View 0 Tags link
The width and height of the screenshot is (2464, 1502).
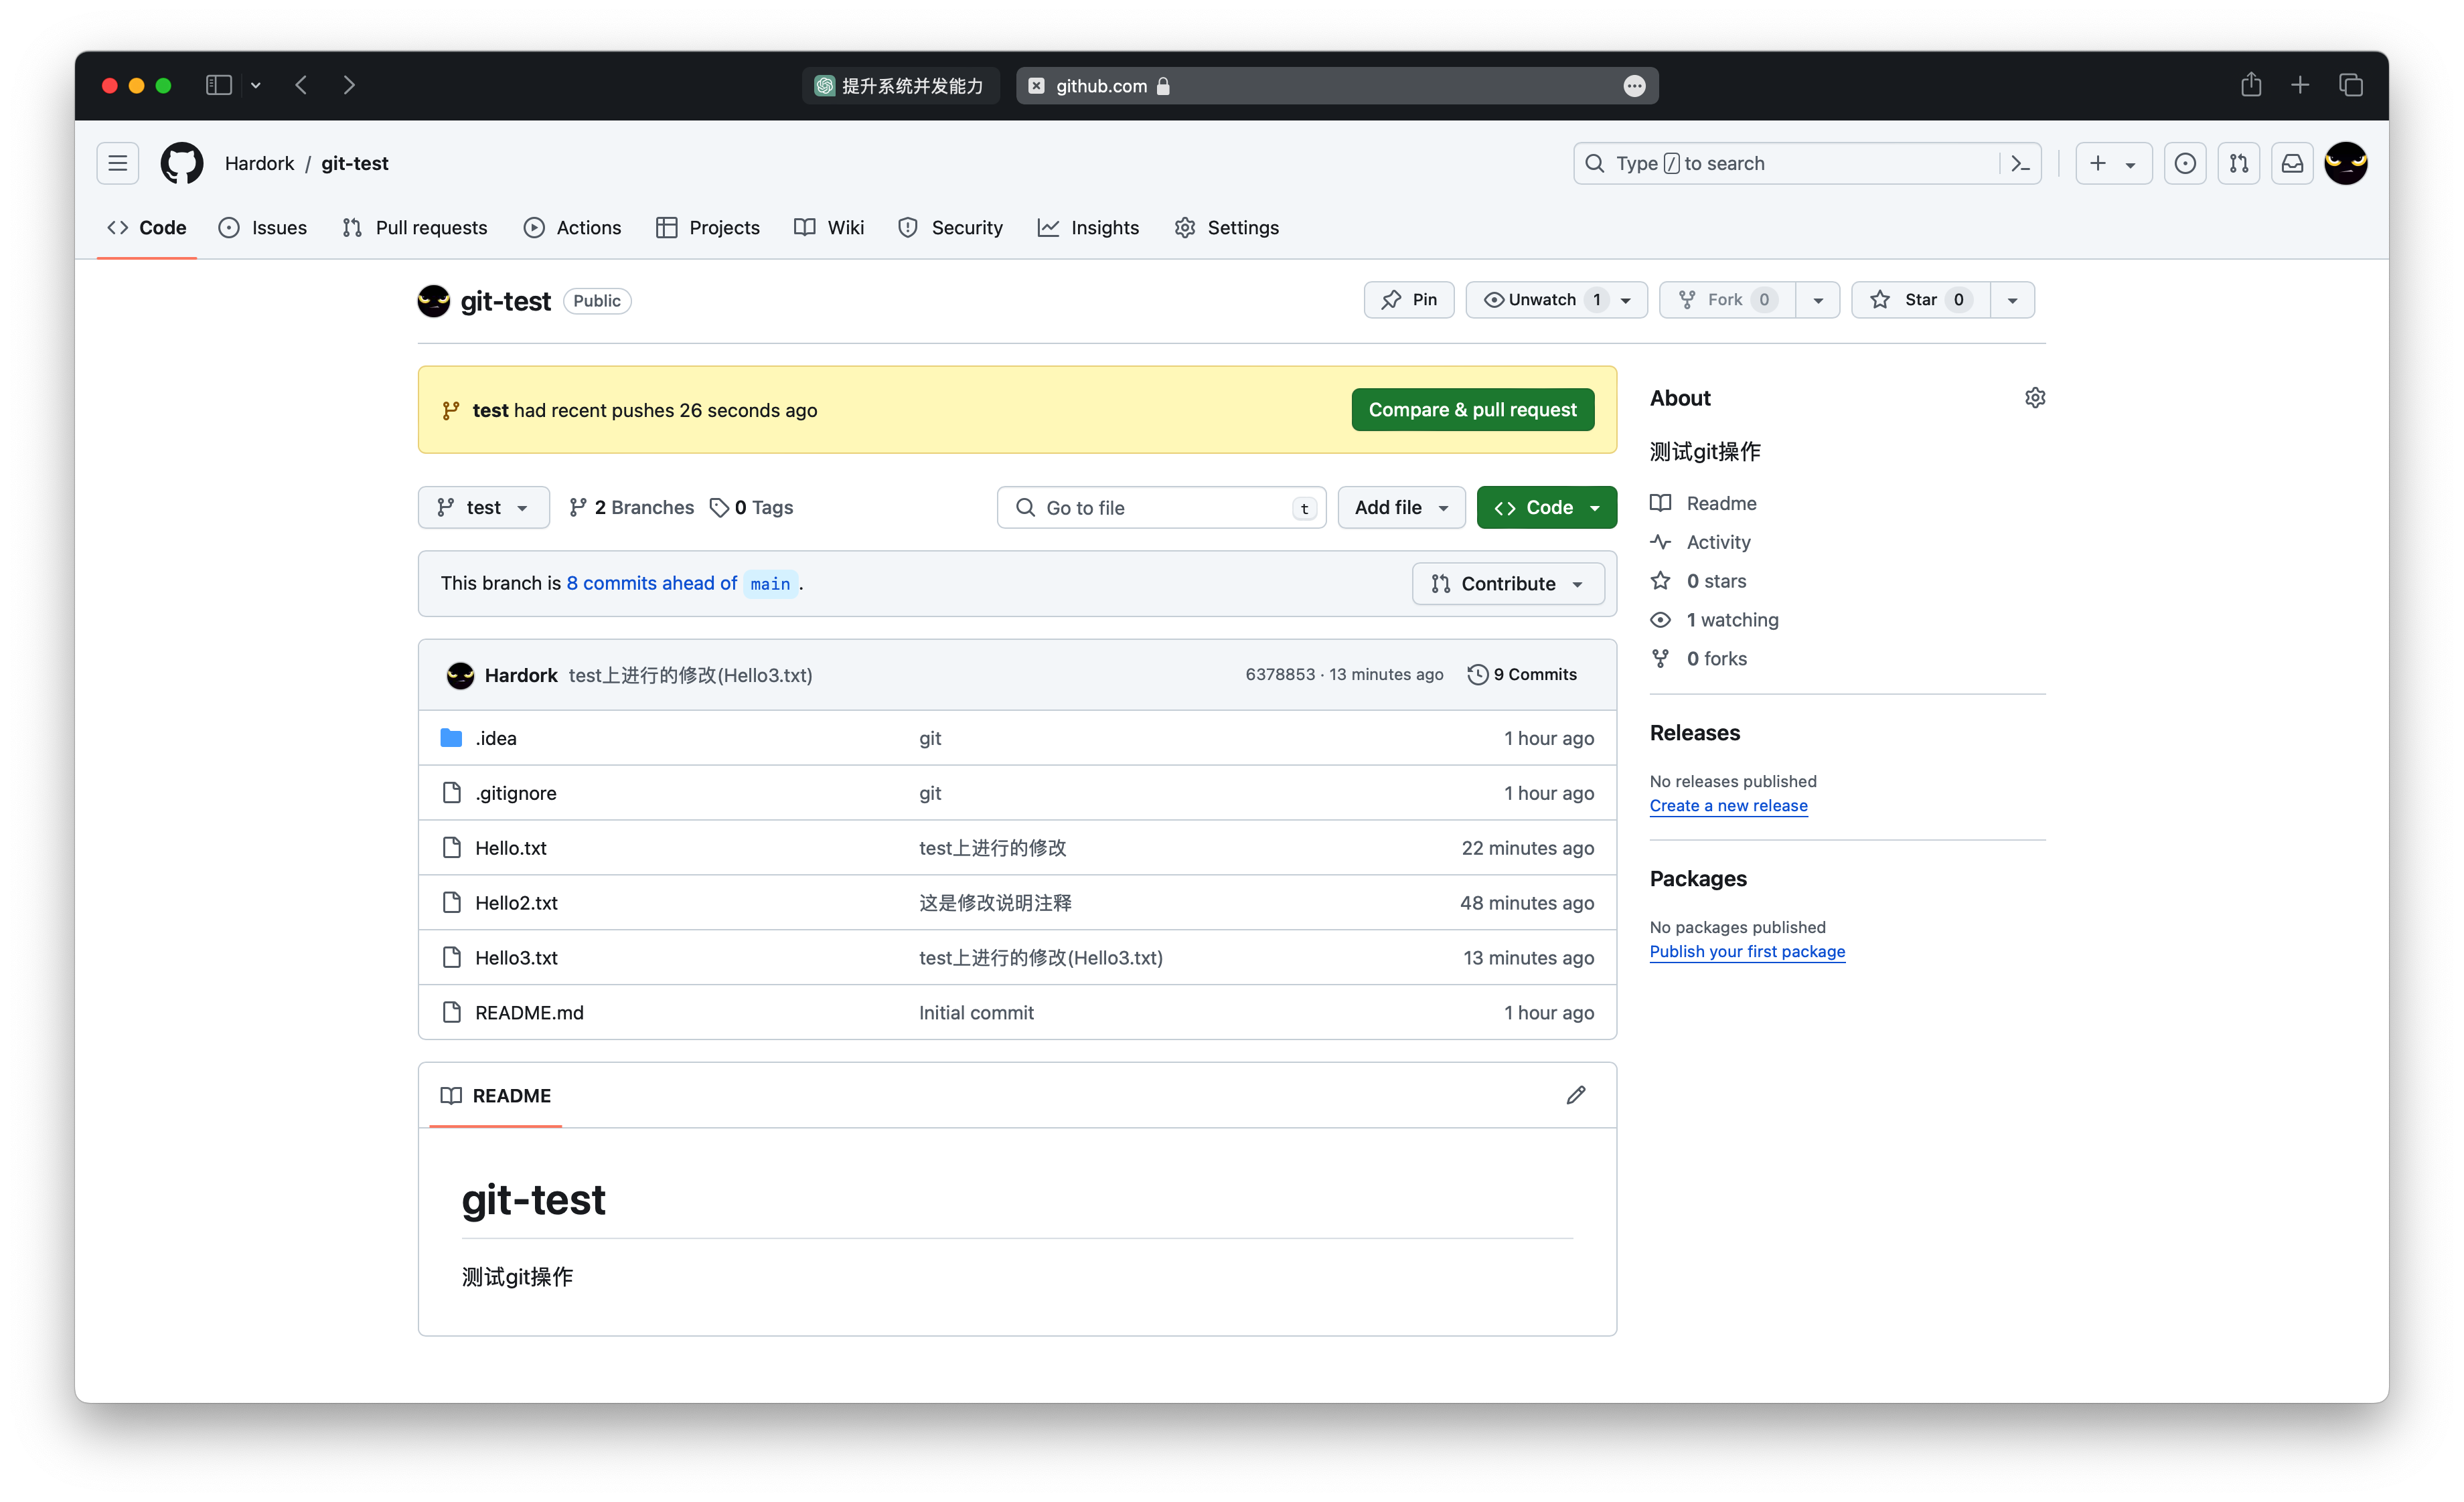tap(751, 507)
